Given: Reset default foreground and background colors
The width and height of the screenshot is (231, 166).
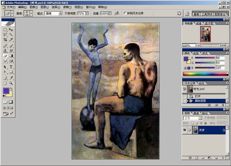Looking at the screenshot, I should click(4, 96).
